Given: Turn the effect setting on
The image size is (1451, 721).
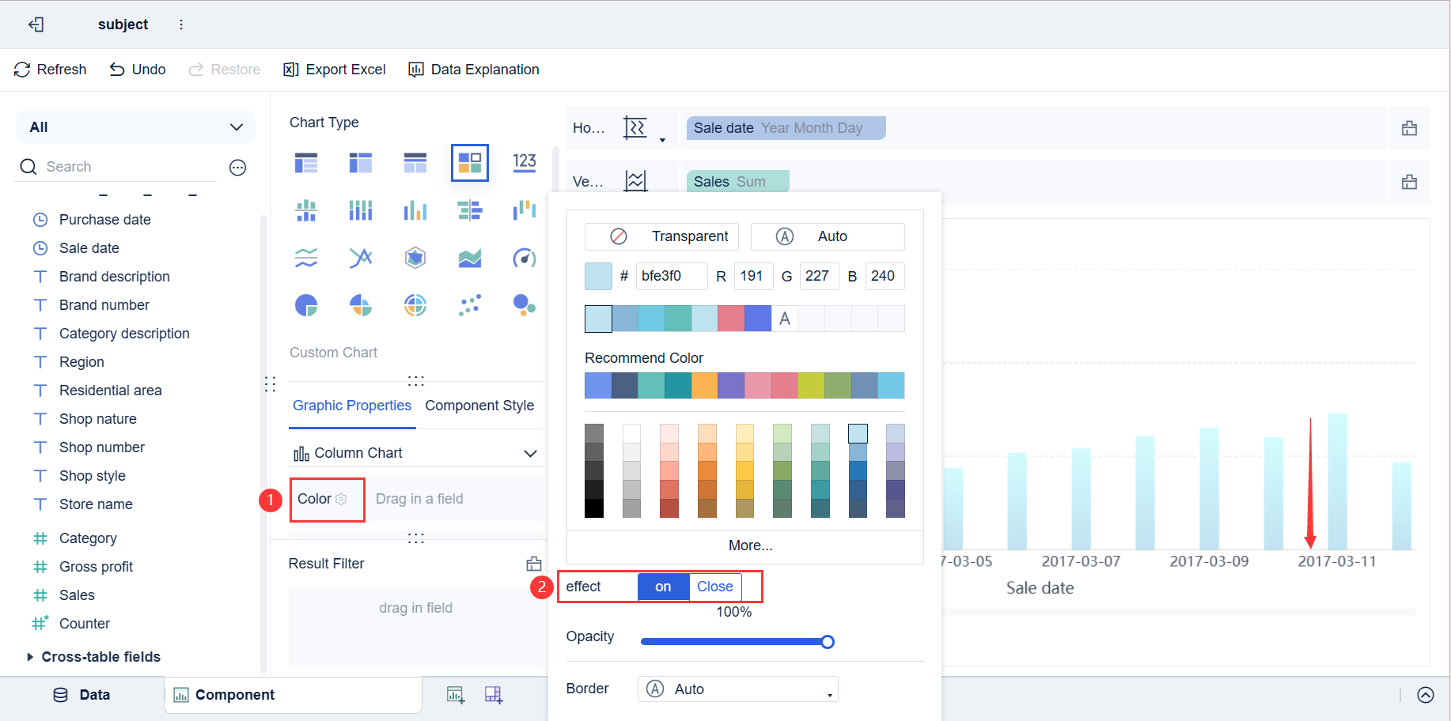Looking at the screenshot, I should click(663, 587).
